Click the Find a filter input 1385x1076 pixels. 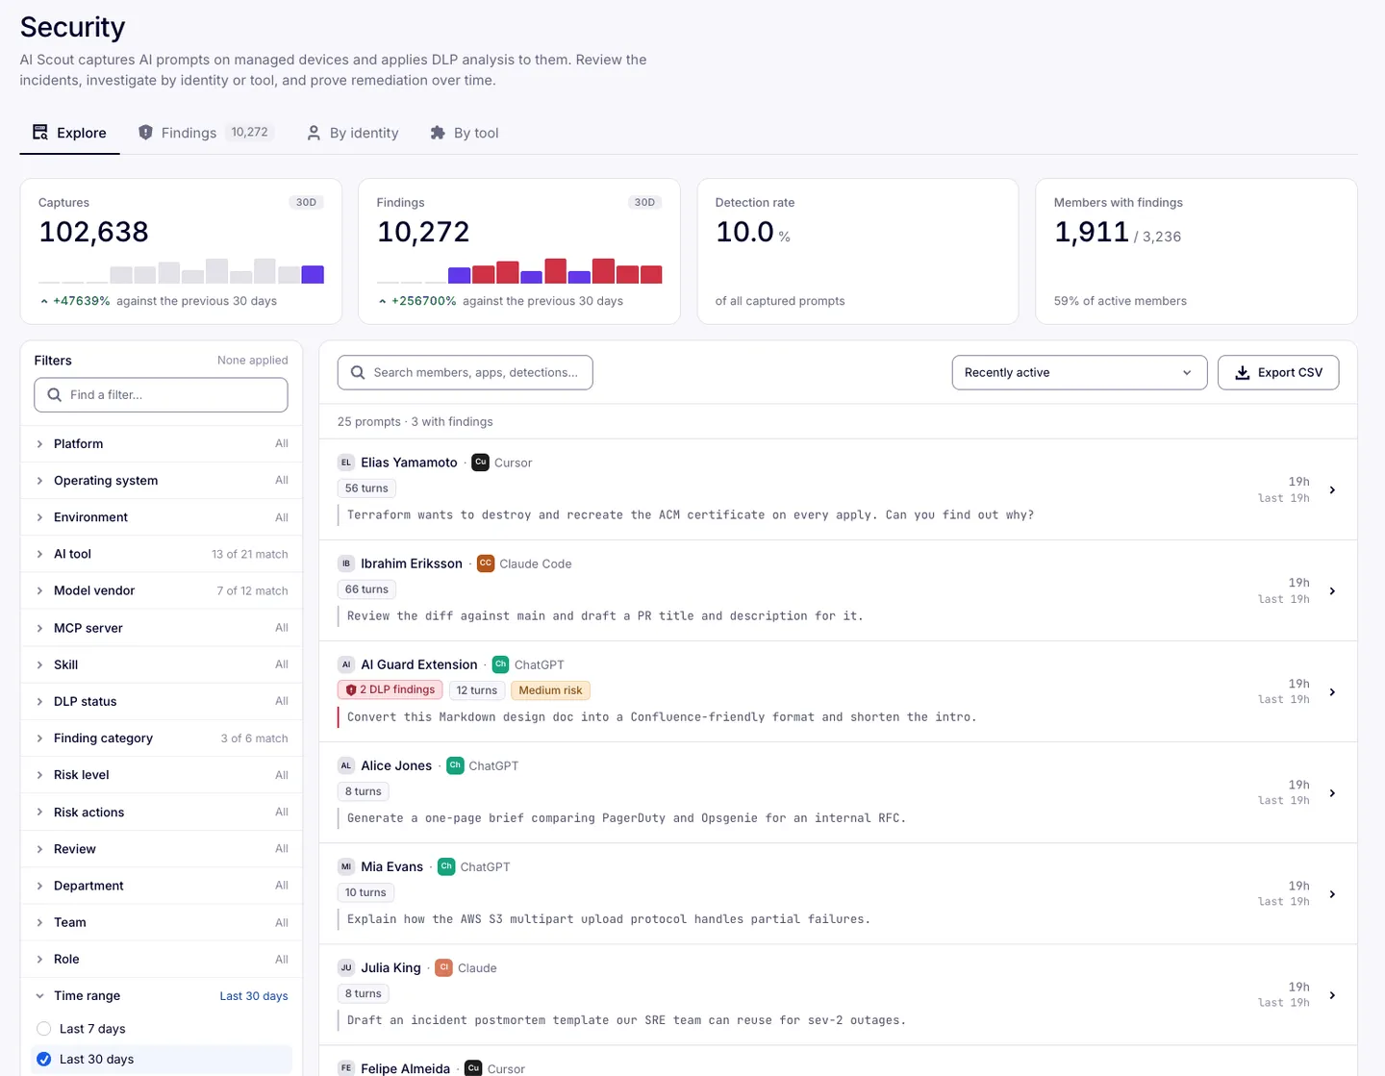(161, 395)
